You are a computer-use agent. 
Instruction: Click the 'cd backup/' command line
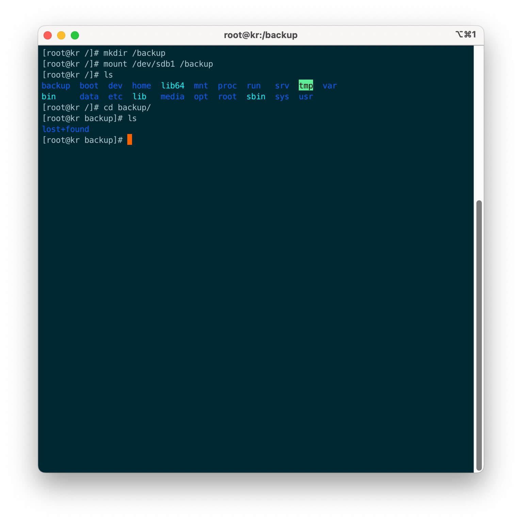tap(97, 107)
